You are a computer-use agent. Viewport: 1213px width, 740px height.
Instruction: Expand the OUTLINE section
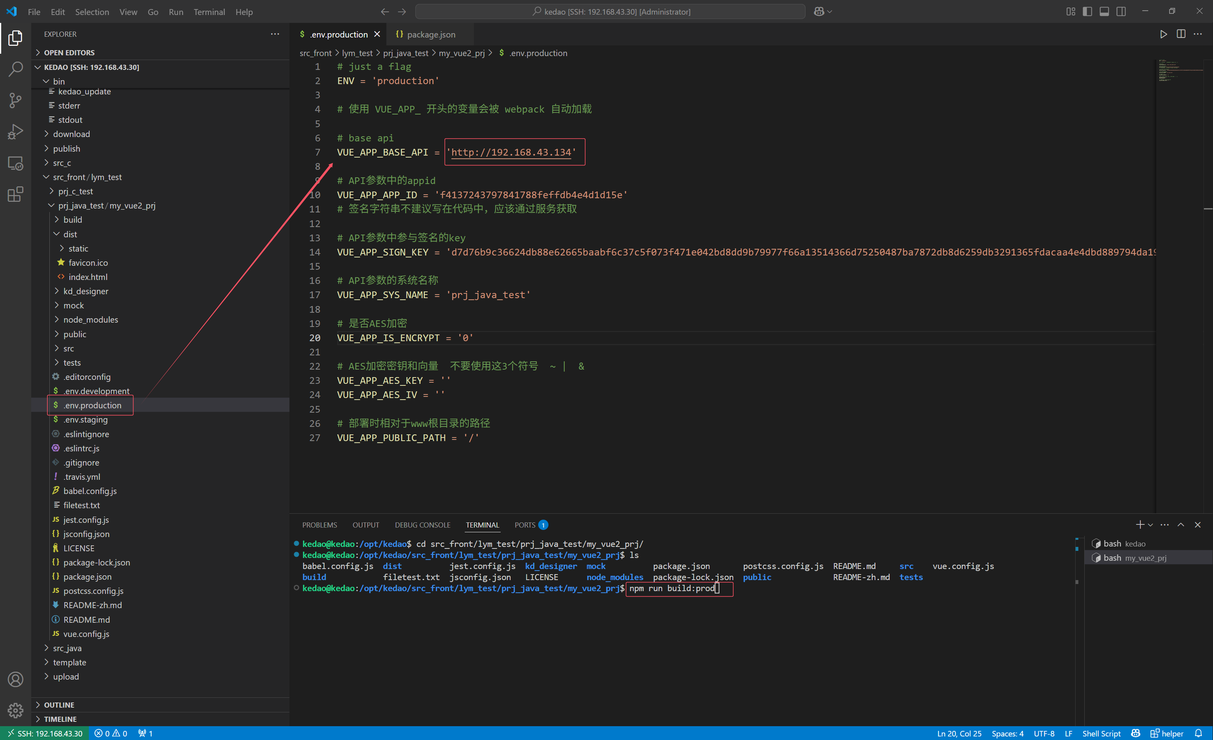(x=59, y=704)
